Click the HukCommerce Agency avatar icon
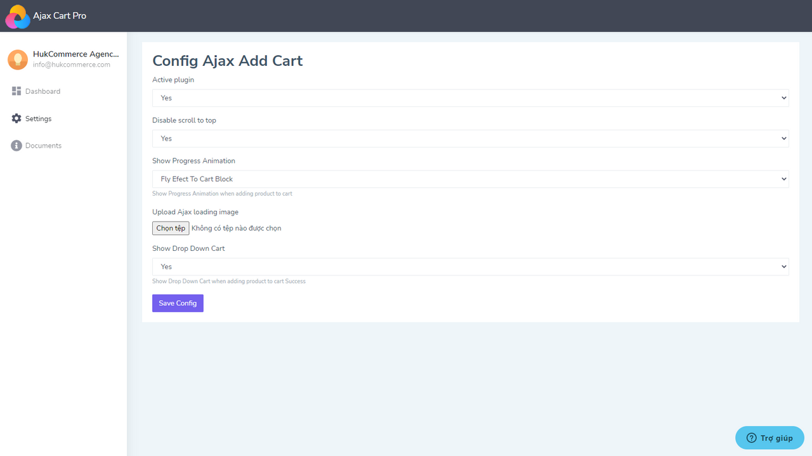Image resolution: width=812 pixels, height=456 pixels. tap(17, 59)
